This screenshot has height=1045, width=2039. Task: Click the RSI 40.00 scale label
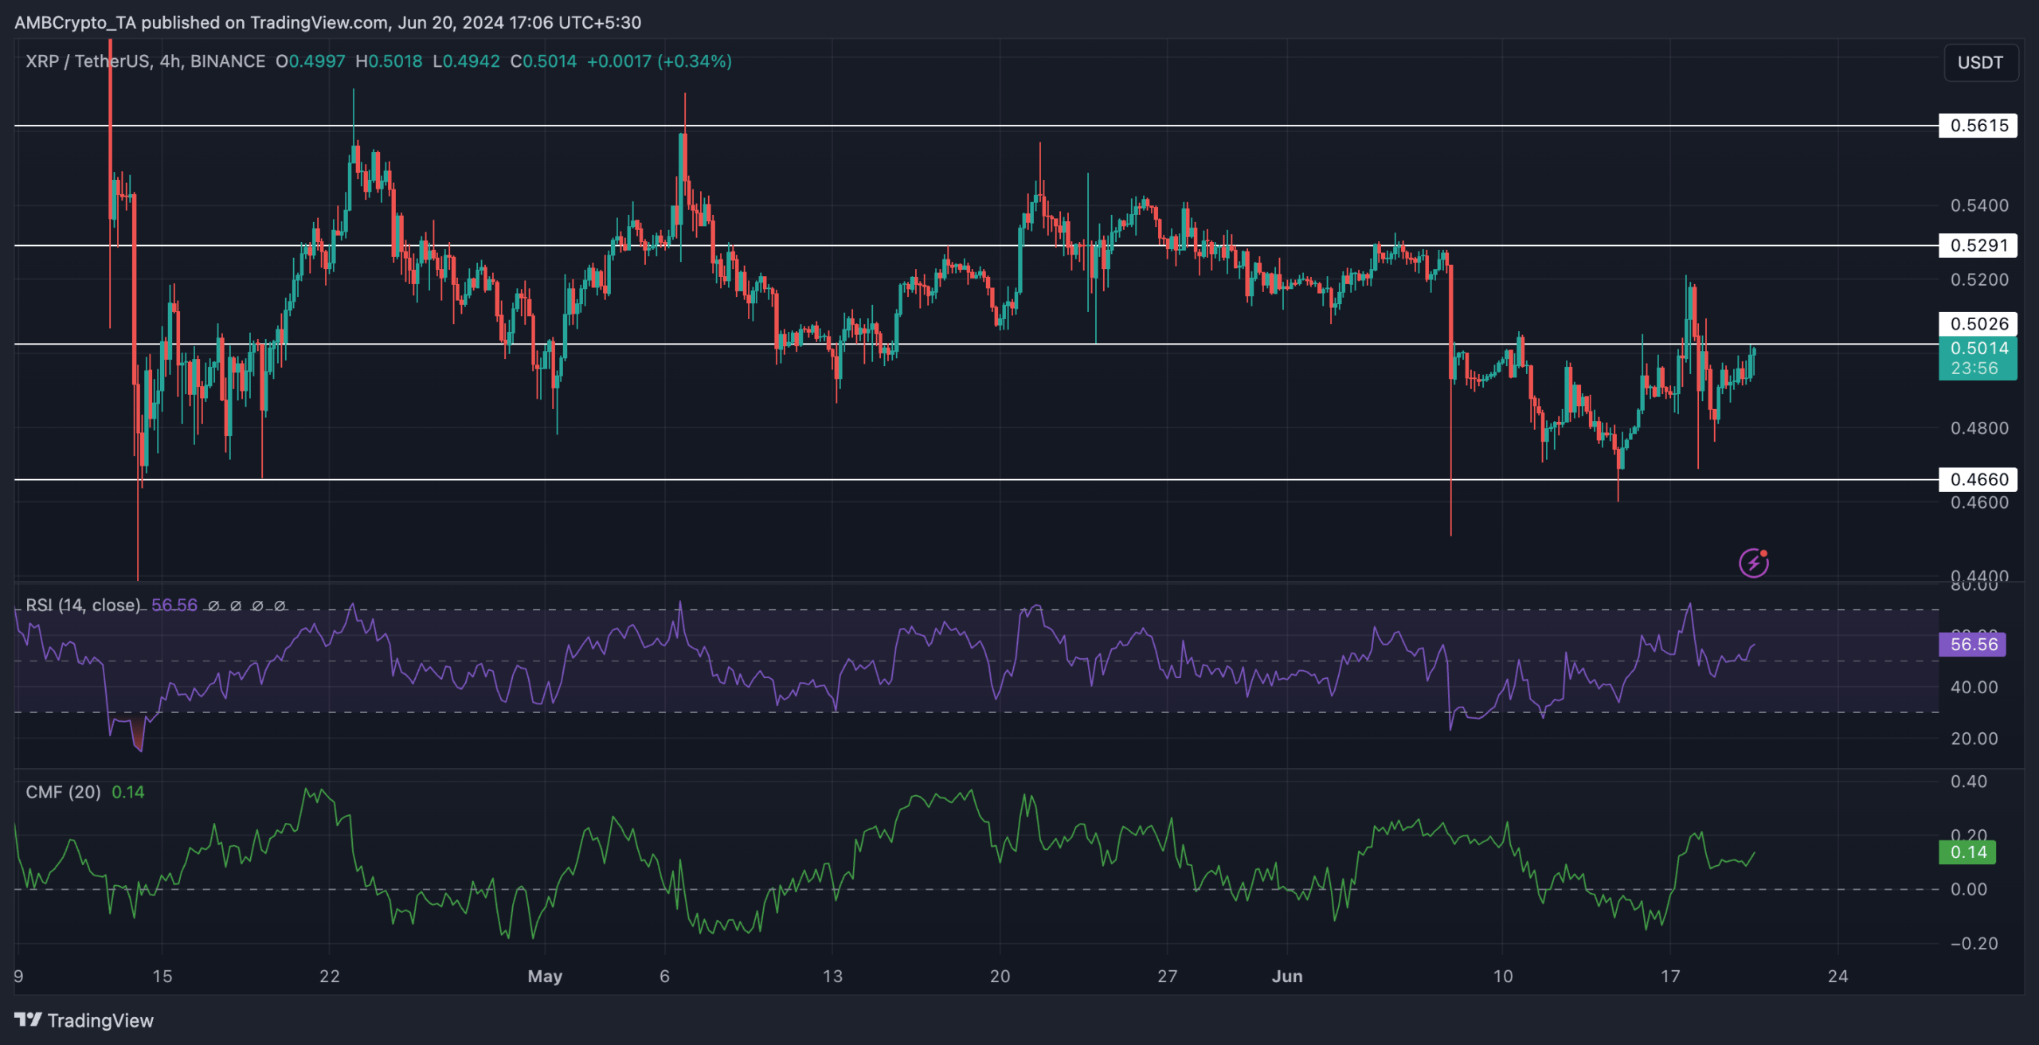[x=1974, y=687]
